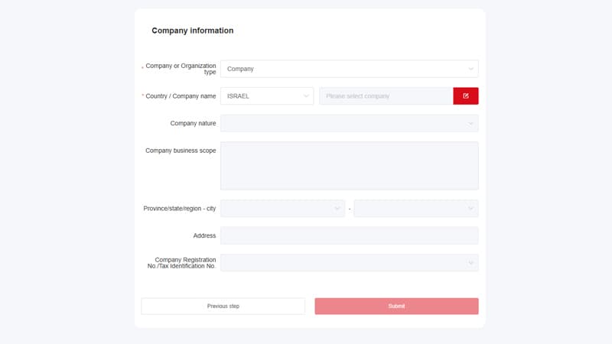Open the Province/state/region dropdown
Image resolution: width=612 pixels, height=344 pixels.
[279, 209]
